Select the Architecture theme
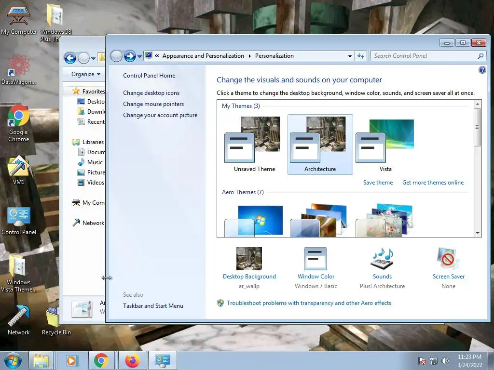Image resolution: width=494 pixels, height=370 pixels. point(320,145)
